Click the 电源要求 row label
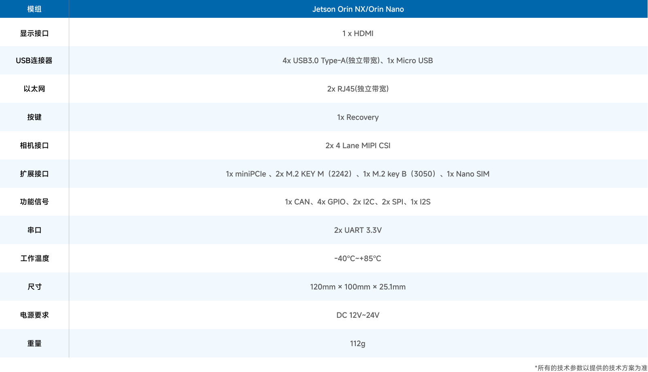The image size is (648, 372). click(x=34, y=315)
